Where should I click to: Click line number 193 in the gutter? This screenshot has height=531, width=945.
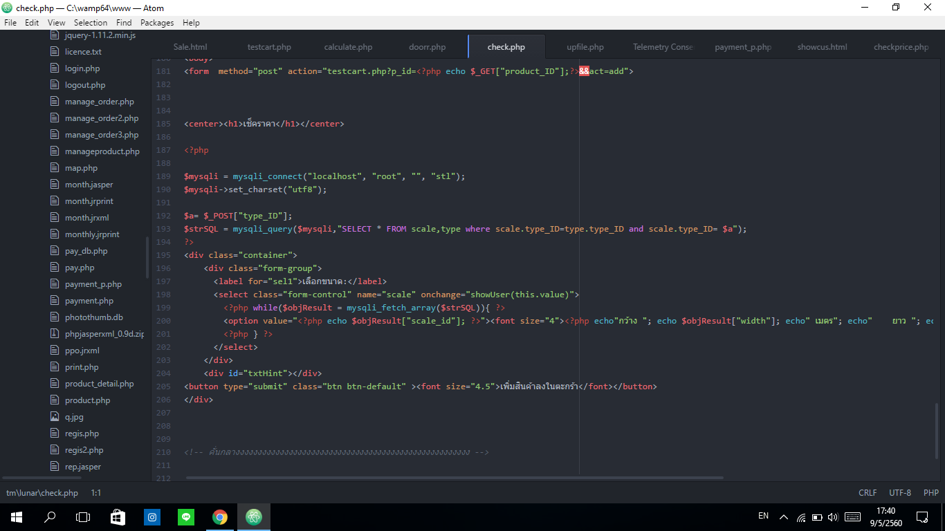(x=163, y=229)
